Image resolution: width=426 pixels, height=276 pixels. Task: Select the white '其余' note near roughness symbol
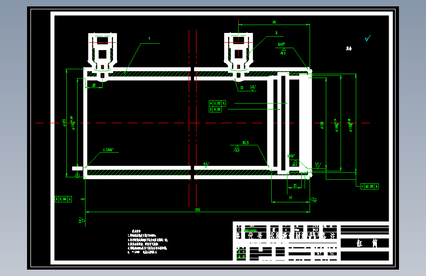coord(349,49)
